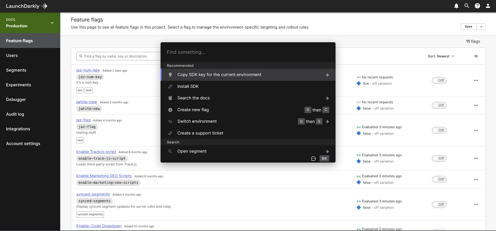This screenshot has width=496, height=231.
Task: Click the arrow at right of Search the docs
Action: tap(327, 98)
